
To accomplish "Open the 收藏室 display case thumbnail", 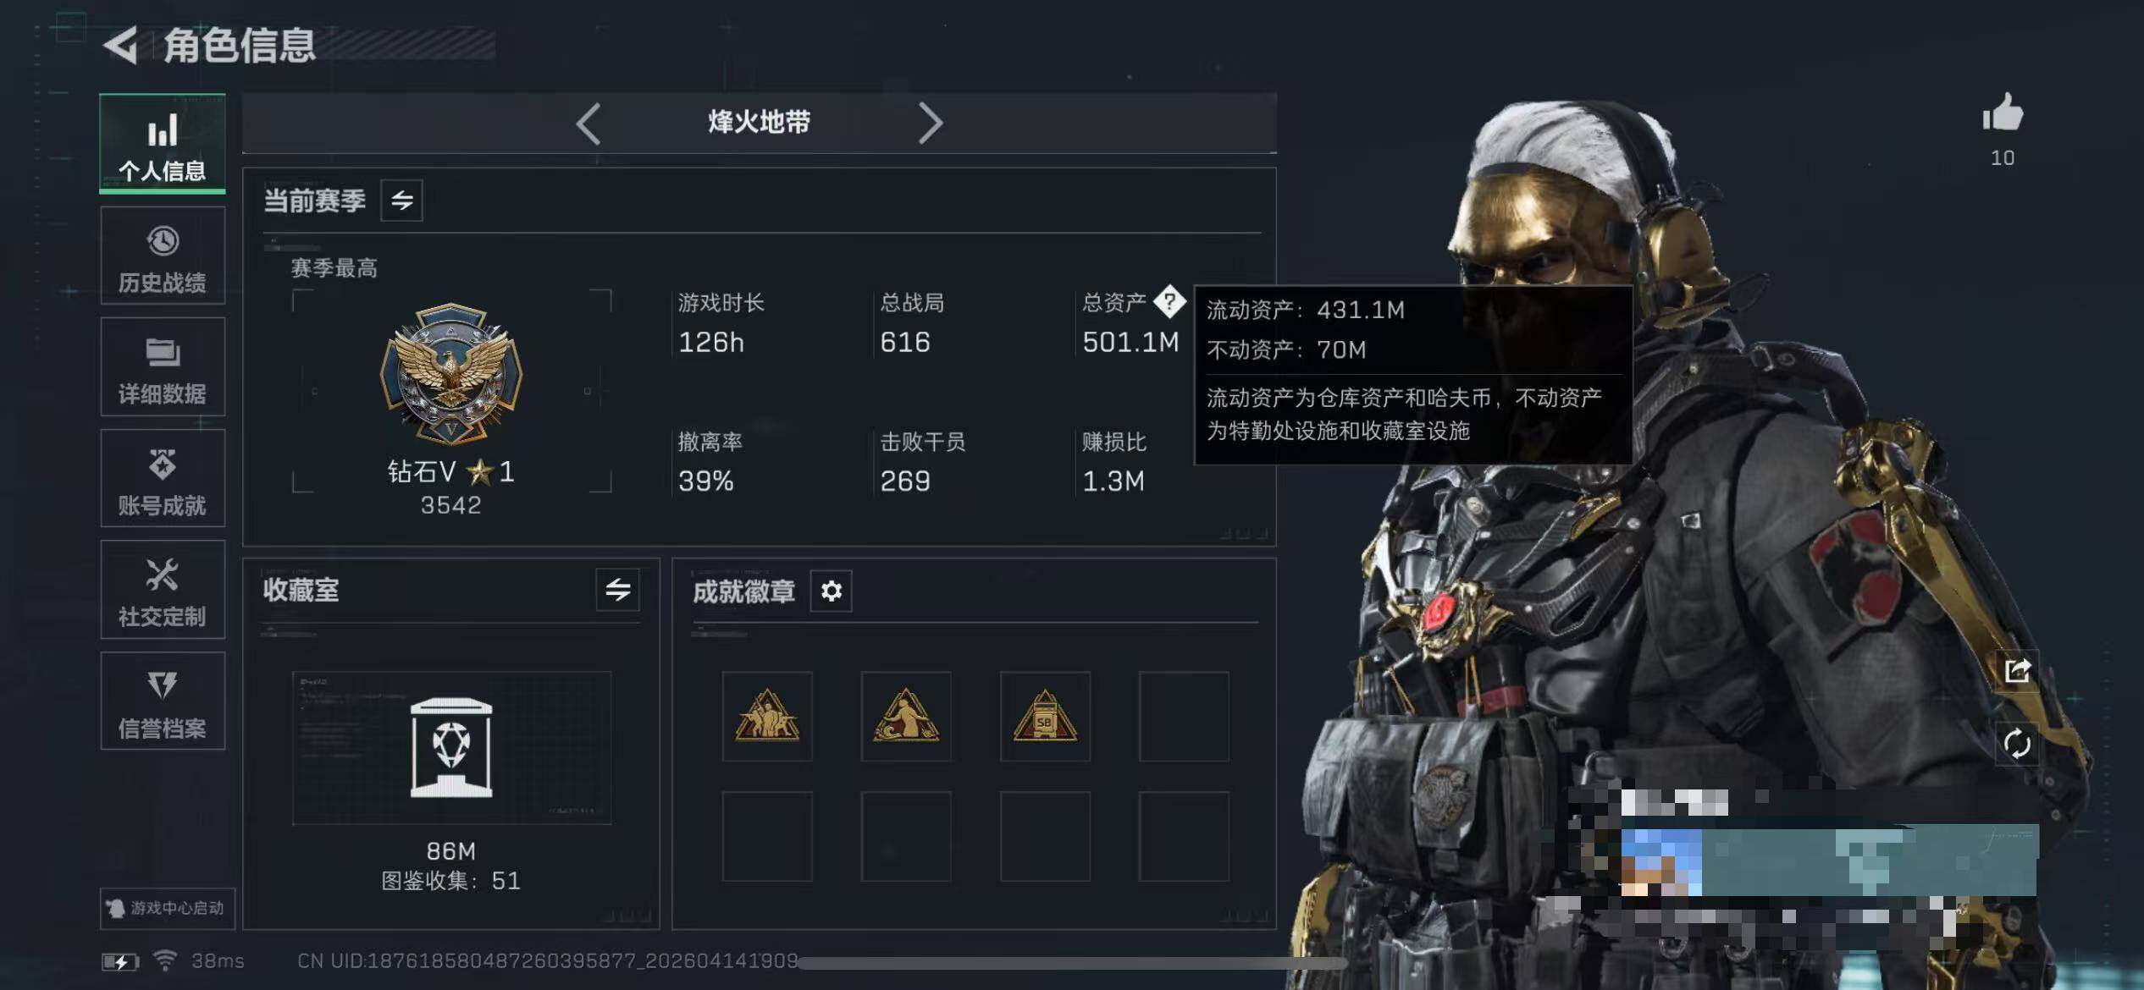I will click(451, 747).
